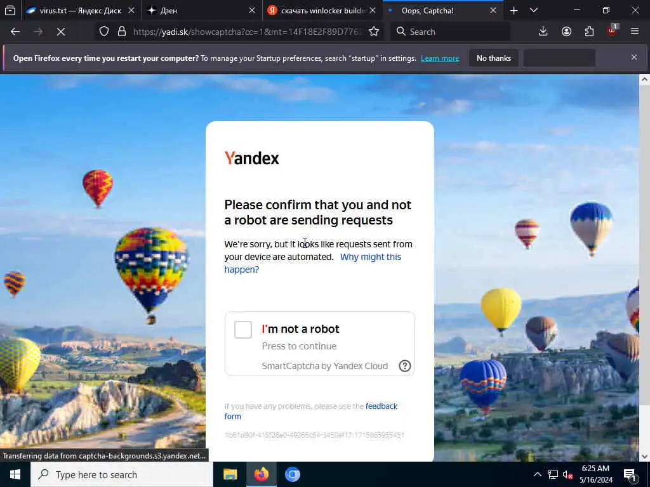This screenshot has height=487, width=650.
Task: Open the extensions puzzle piece icon
Action: point(589,32)
